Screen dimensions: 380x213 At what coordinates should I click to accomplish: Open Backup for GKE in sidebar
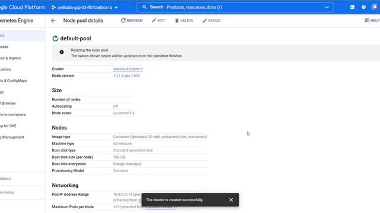pos(8,126)
